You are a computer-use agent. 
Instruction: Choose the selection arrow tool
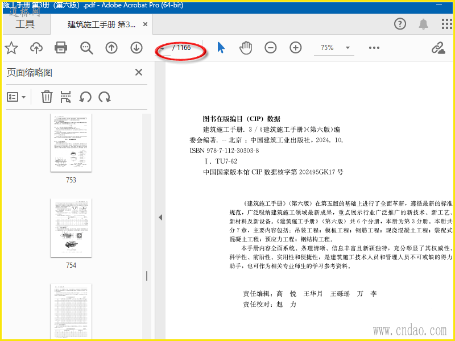(221, 48)
